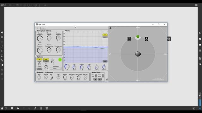Image resolution: width=202 pixels, height=113 pixels.
Task: Open the search magnifier in right sidebar
Action: pyautogui.click(x=200, y=33)
